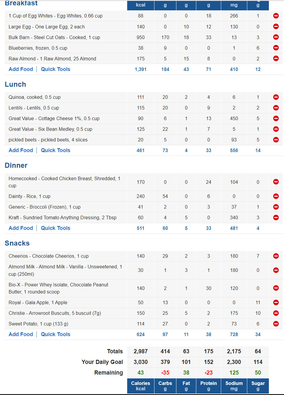This screenshot has height=395, width=284.
Task: Delete Steel Cut Oats from Breakfast
Action: click(x=276, y=37)
